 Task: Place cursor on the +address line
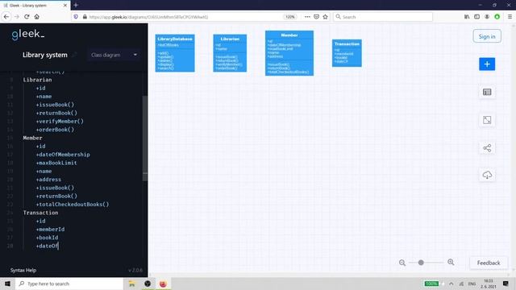tap(48, 180)
